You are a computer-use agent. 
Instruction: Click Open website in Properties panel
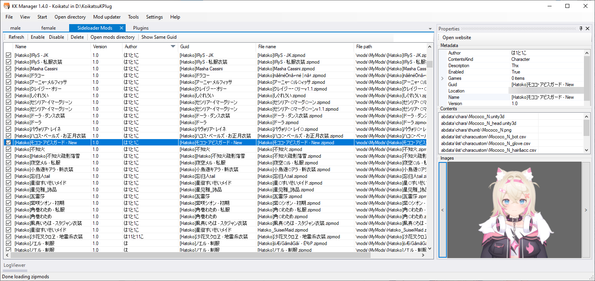[457, 38]
